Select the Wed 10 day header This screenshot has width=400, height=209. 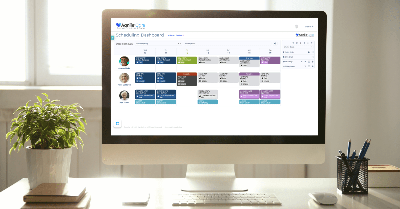(x=145, y=52)
